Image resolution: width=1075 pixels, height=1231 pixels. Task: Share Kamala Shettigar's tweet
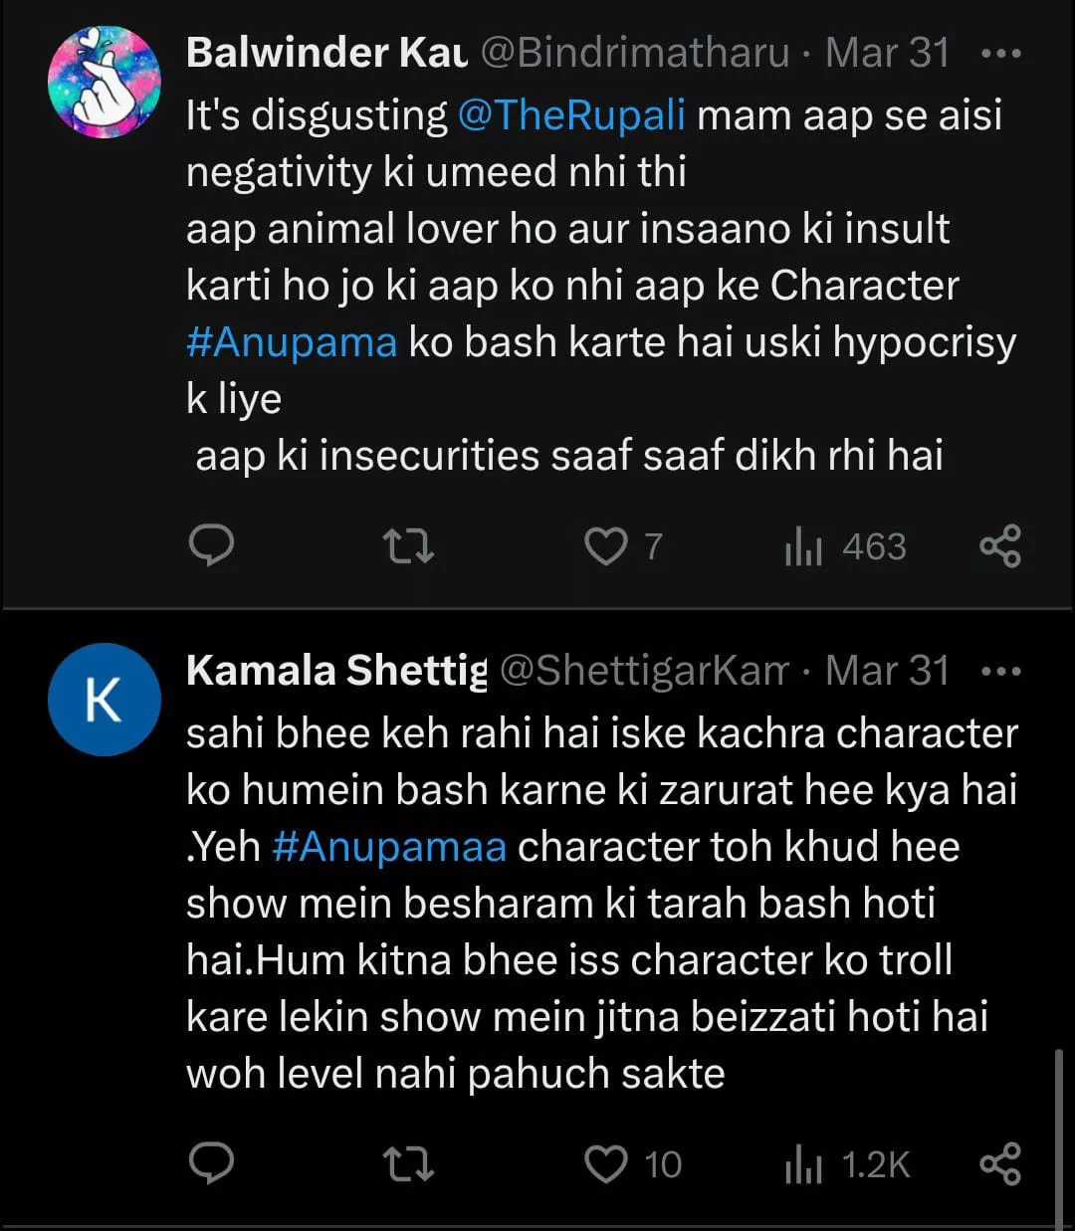coord(1000,1164)
